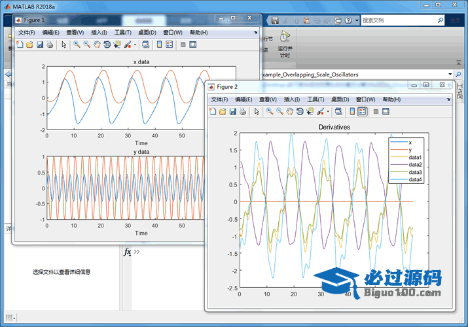The image size is (468, 327).
Task: Toggle Pan hand tool in Figure 1 toolbar
Action: (x=97, y=44)
